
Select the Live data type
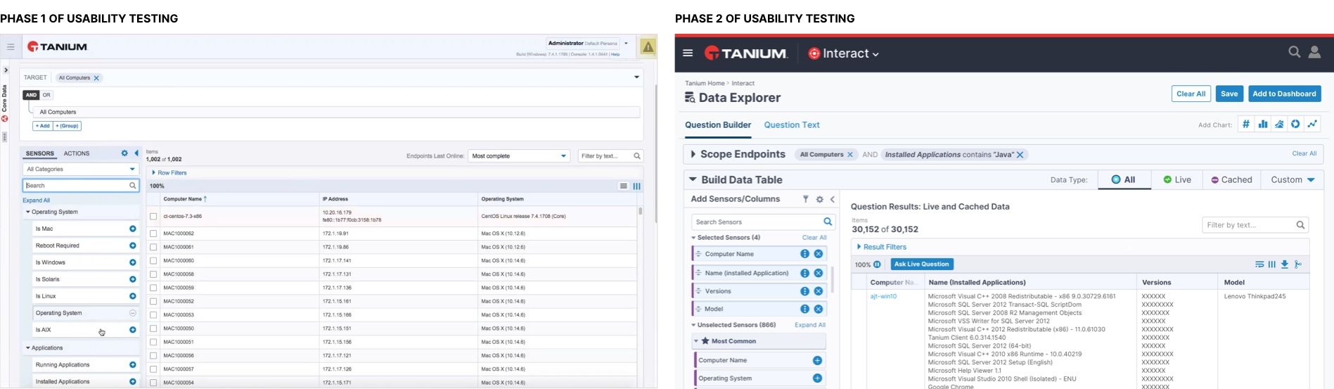tap(1176, 179)
